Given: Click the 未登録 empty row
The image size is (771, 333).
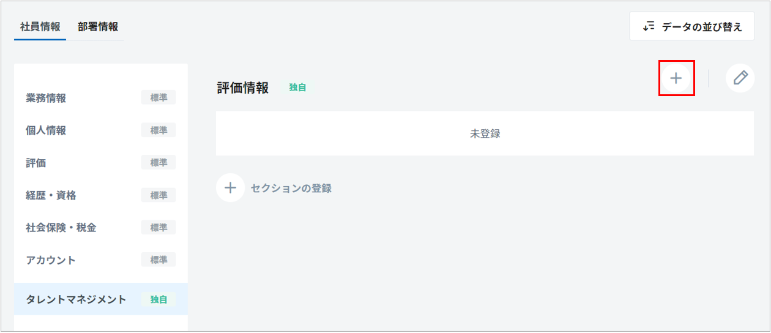Looking at the screenshot, I should tap(485, 133).
